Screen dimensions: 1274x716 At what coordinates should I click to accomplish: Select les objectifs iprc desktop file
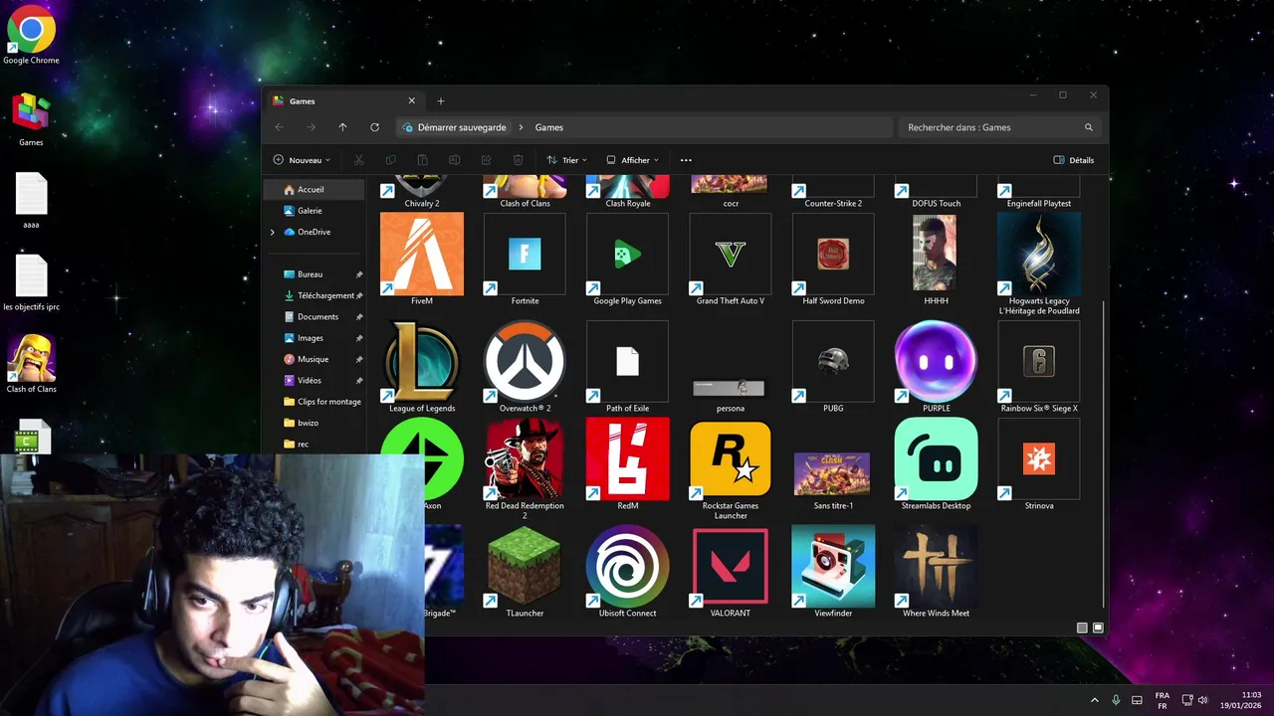click(x=31, y=283)
